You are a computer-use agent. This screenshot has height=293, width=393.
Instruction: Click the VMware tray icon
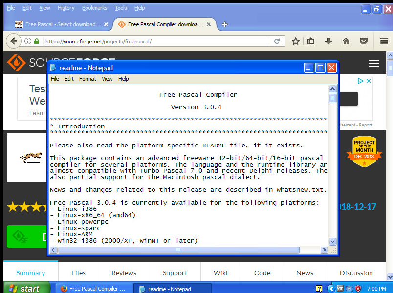340,289
